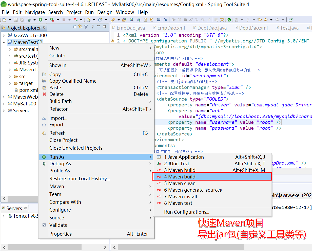Choose Properties in context menu
The image size is (312, 251).
tap(96, 234)
